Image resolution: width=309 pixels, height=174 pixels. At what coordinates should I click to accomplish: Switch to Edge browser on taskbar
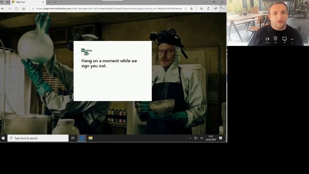pyautogui.click(x=82, y=138)
